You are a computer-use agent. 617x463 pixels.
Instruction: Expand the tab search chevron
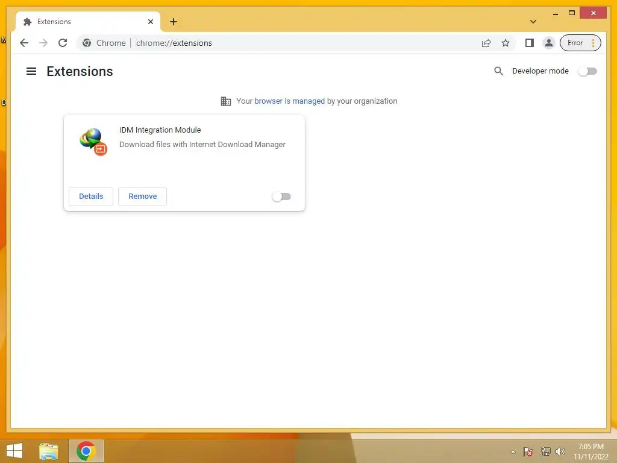click(x=533, y=22)
